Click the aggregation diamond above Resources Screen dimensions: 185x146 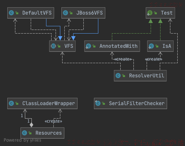(x=31, y=125)
